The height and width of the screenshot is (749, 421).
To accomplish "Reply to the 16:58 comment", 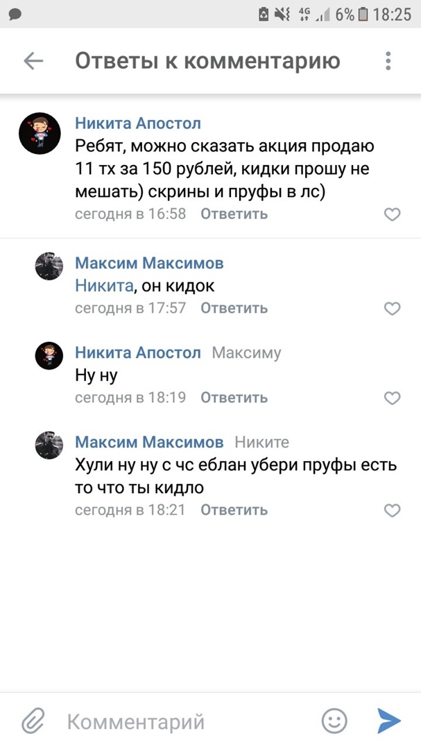I will point(234,214).
